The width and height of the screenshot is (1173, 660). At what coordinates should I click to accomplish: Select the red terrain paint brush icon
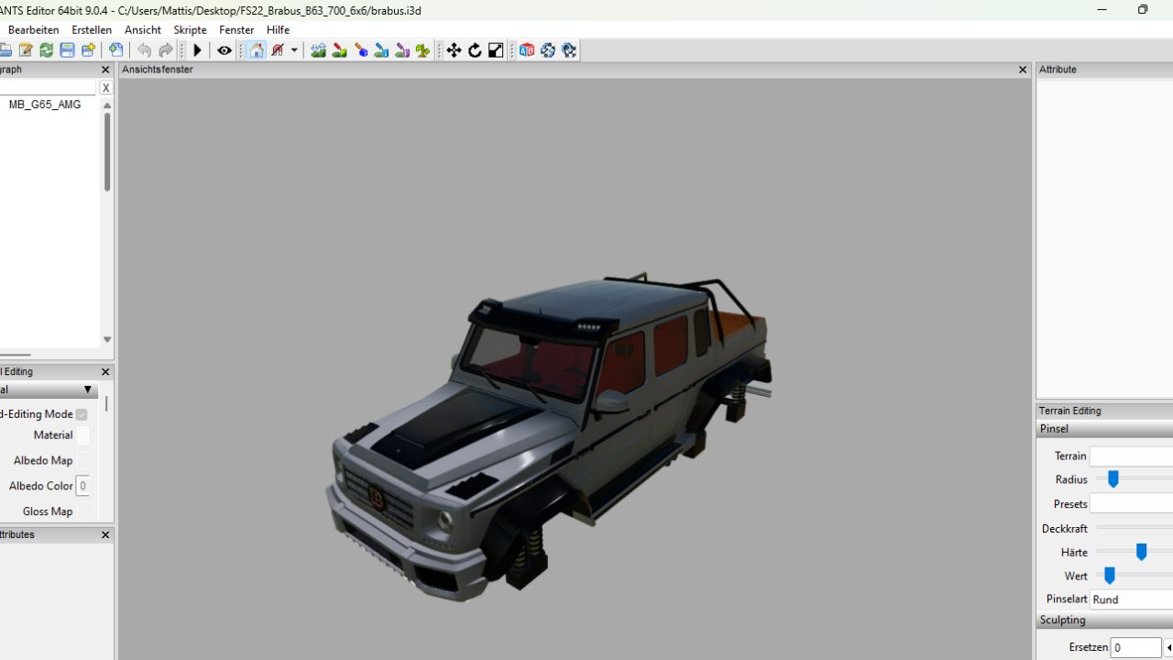(339, 50)
